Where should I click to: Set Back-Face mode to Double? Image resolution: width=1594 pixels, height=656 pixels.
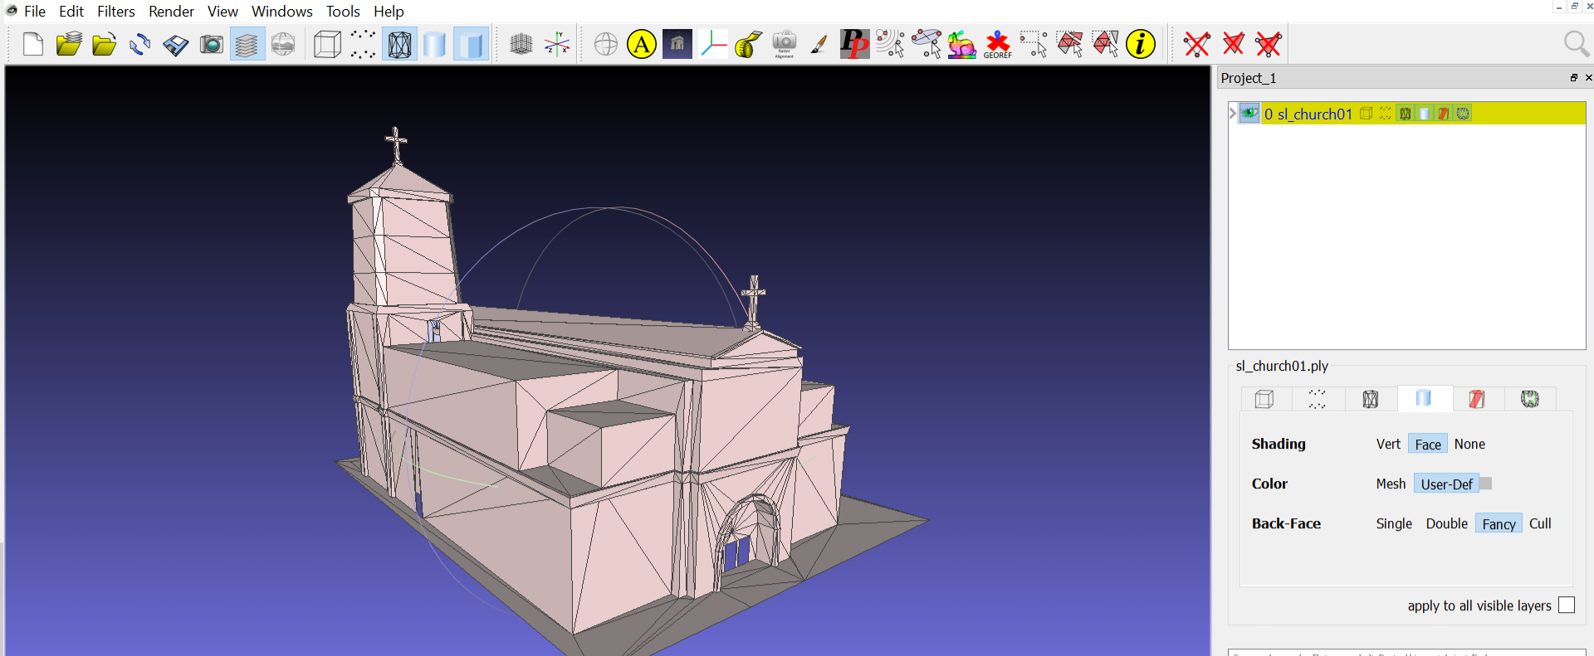tap(1446, 524)
